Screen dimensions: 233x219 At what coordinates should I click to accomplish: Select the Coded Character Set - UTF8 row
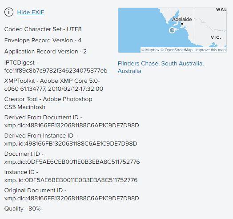[x=43, y=29]
